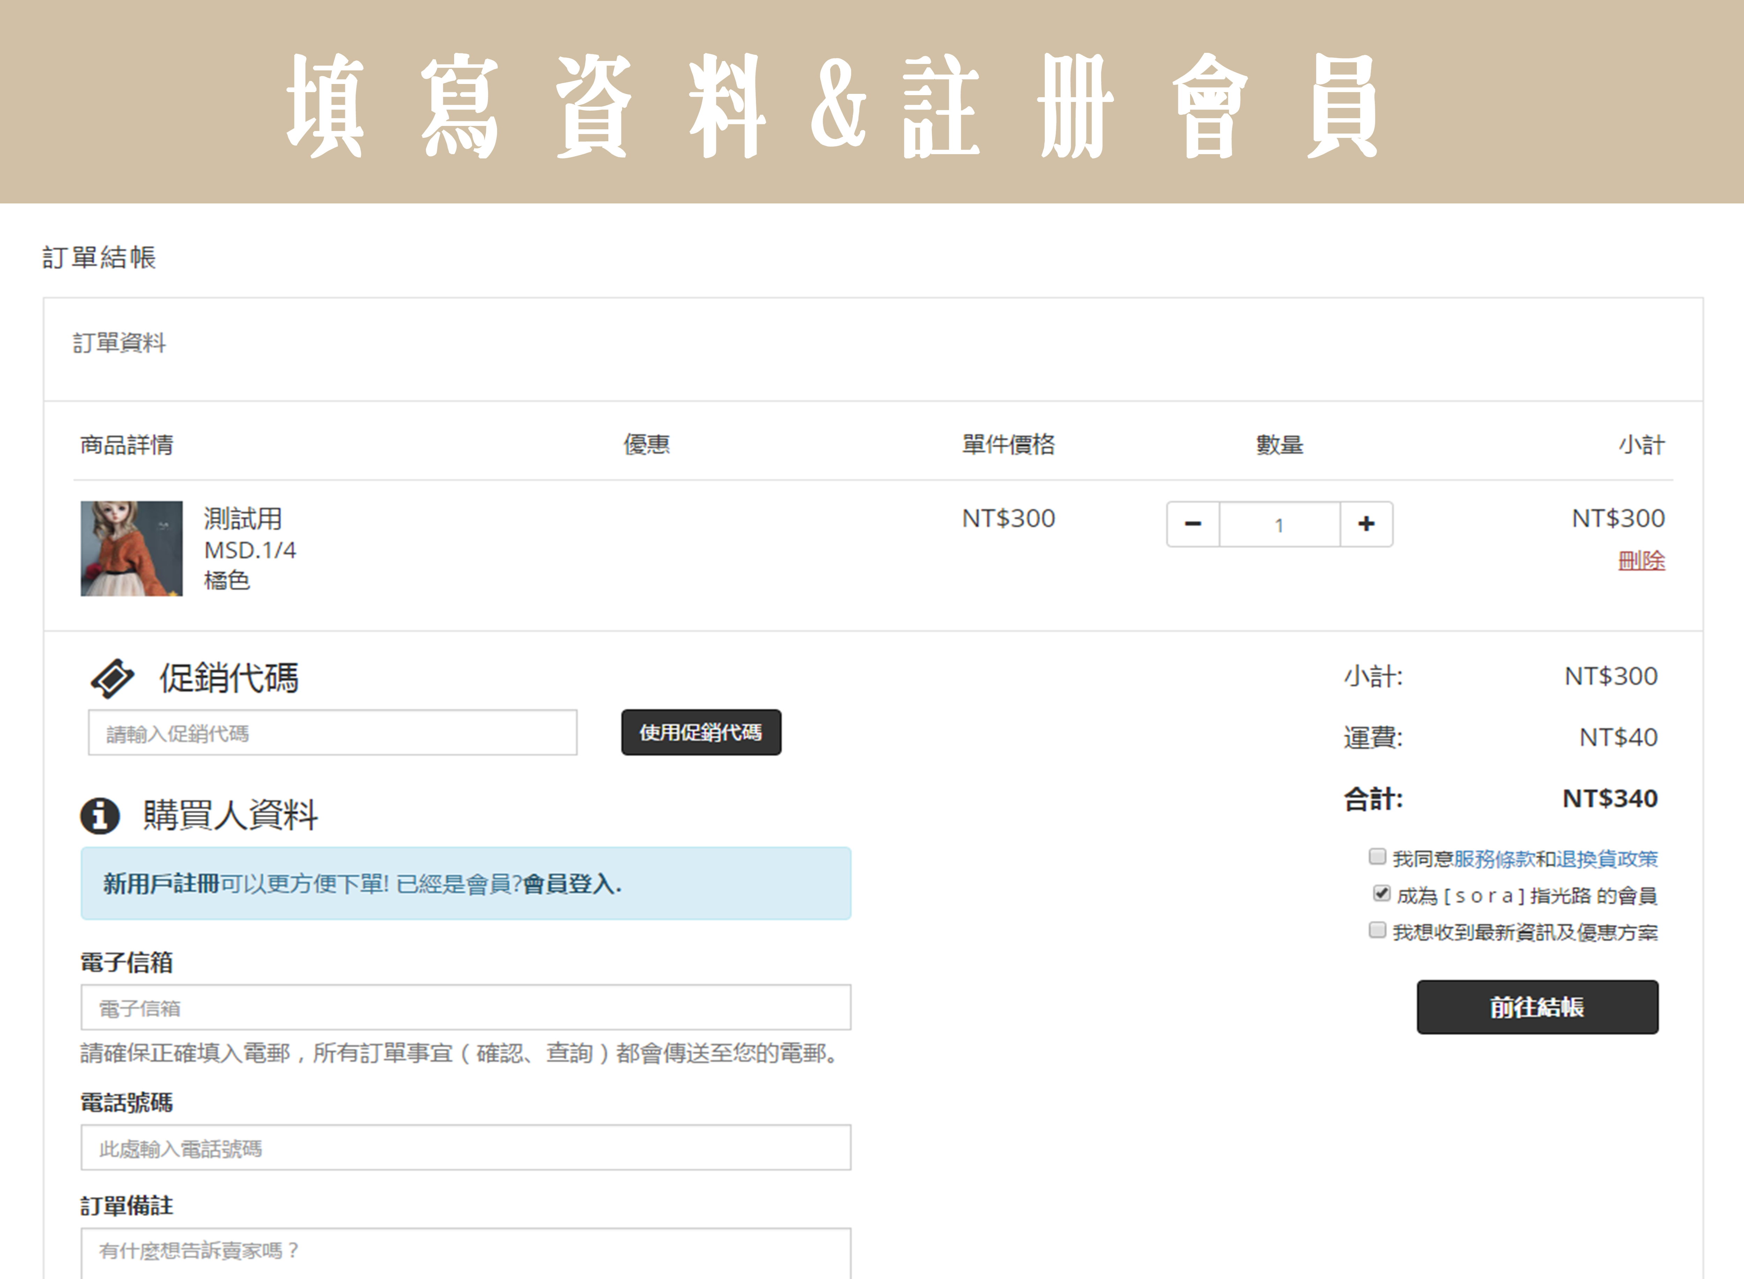Open the 服務條款 terms link
This screenshot has width=1744, height=1279.
[x=1494, y=859]
